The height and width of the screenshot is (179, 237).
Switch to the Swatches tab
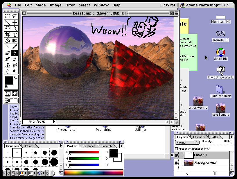(89, 146)
